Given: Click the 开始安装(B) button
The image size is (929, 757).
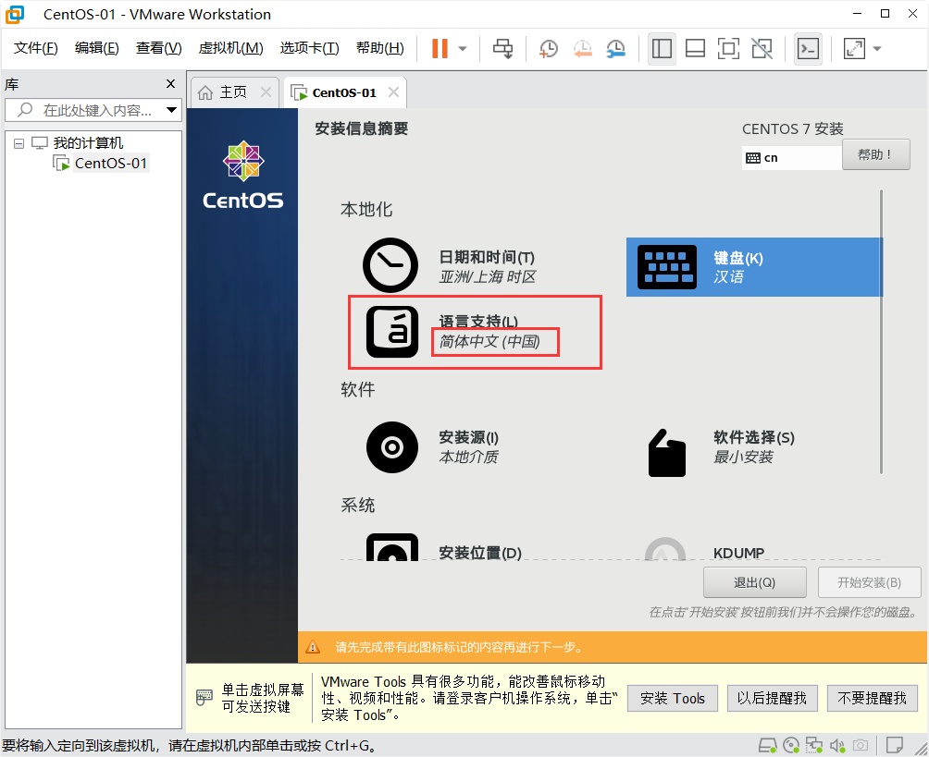Looking at the screenshot, I should (x=869, y=582).
